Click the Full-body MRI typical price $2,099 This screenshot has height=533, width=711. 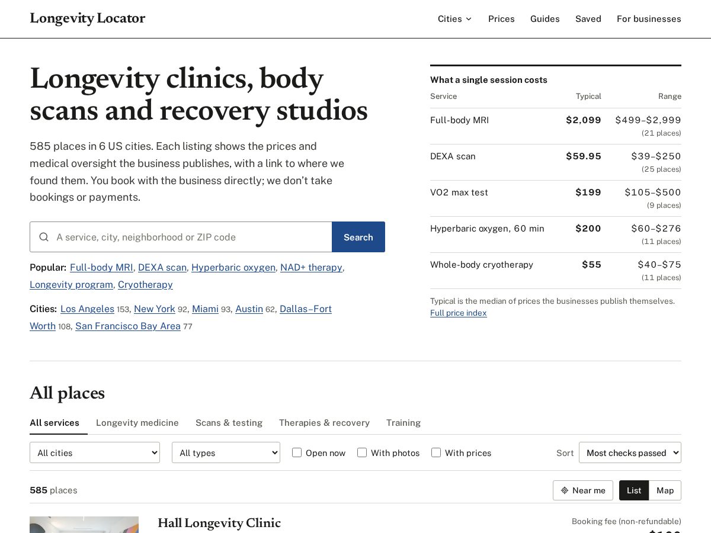[584, 120]
